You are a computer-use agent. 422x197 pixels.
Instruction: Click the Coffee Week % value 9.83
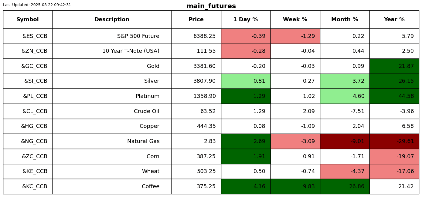click(x=309, y=186)
